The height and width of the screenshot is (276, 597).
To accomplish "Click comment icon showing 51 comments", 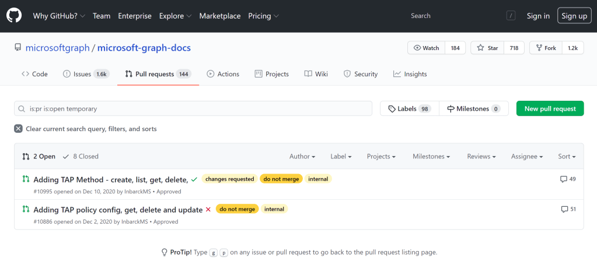I will tap(564, 209).
